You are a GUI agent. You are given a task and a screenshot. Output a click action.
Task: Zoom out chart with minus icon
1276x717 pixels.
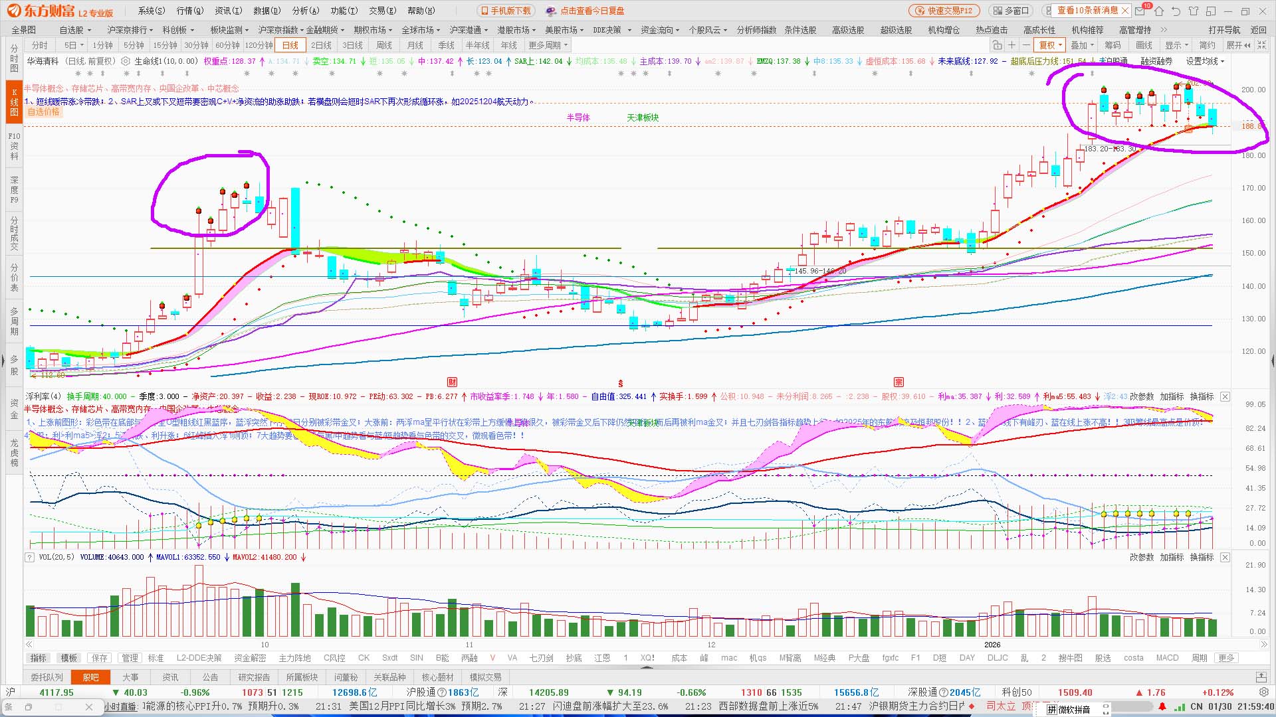coord(1026,45)
